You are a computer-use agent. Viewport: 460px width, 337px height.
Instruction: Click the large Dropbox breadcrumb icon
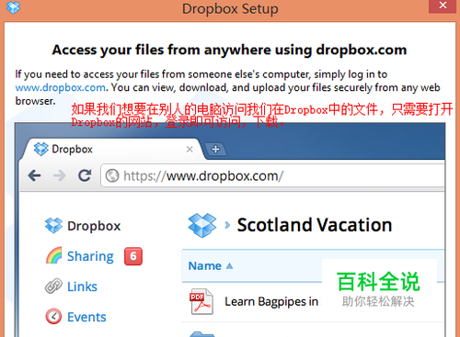(202, 226)
